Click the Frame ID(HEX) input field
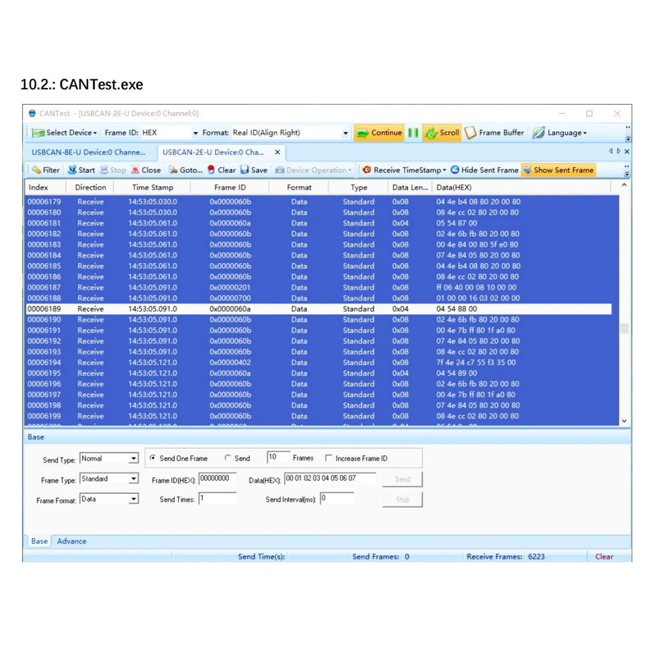 click(x=217, y=479)
